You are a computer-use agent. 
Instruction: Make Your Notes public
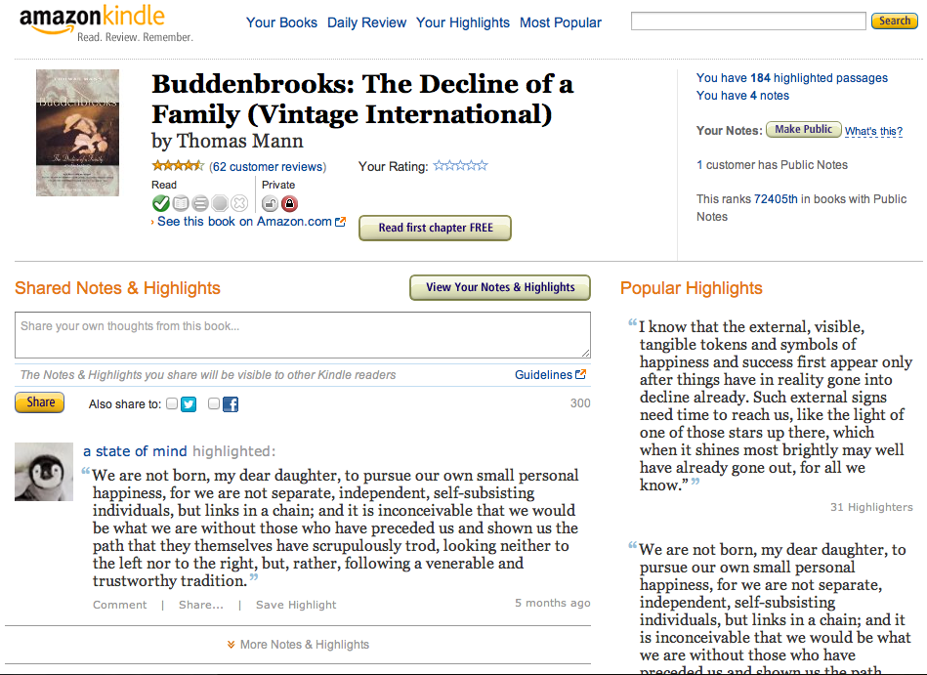(x=803, y=129)
